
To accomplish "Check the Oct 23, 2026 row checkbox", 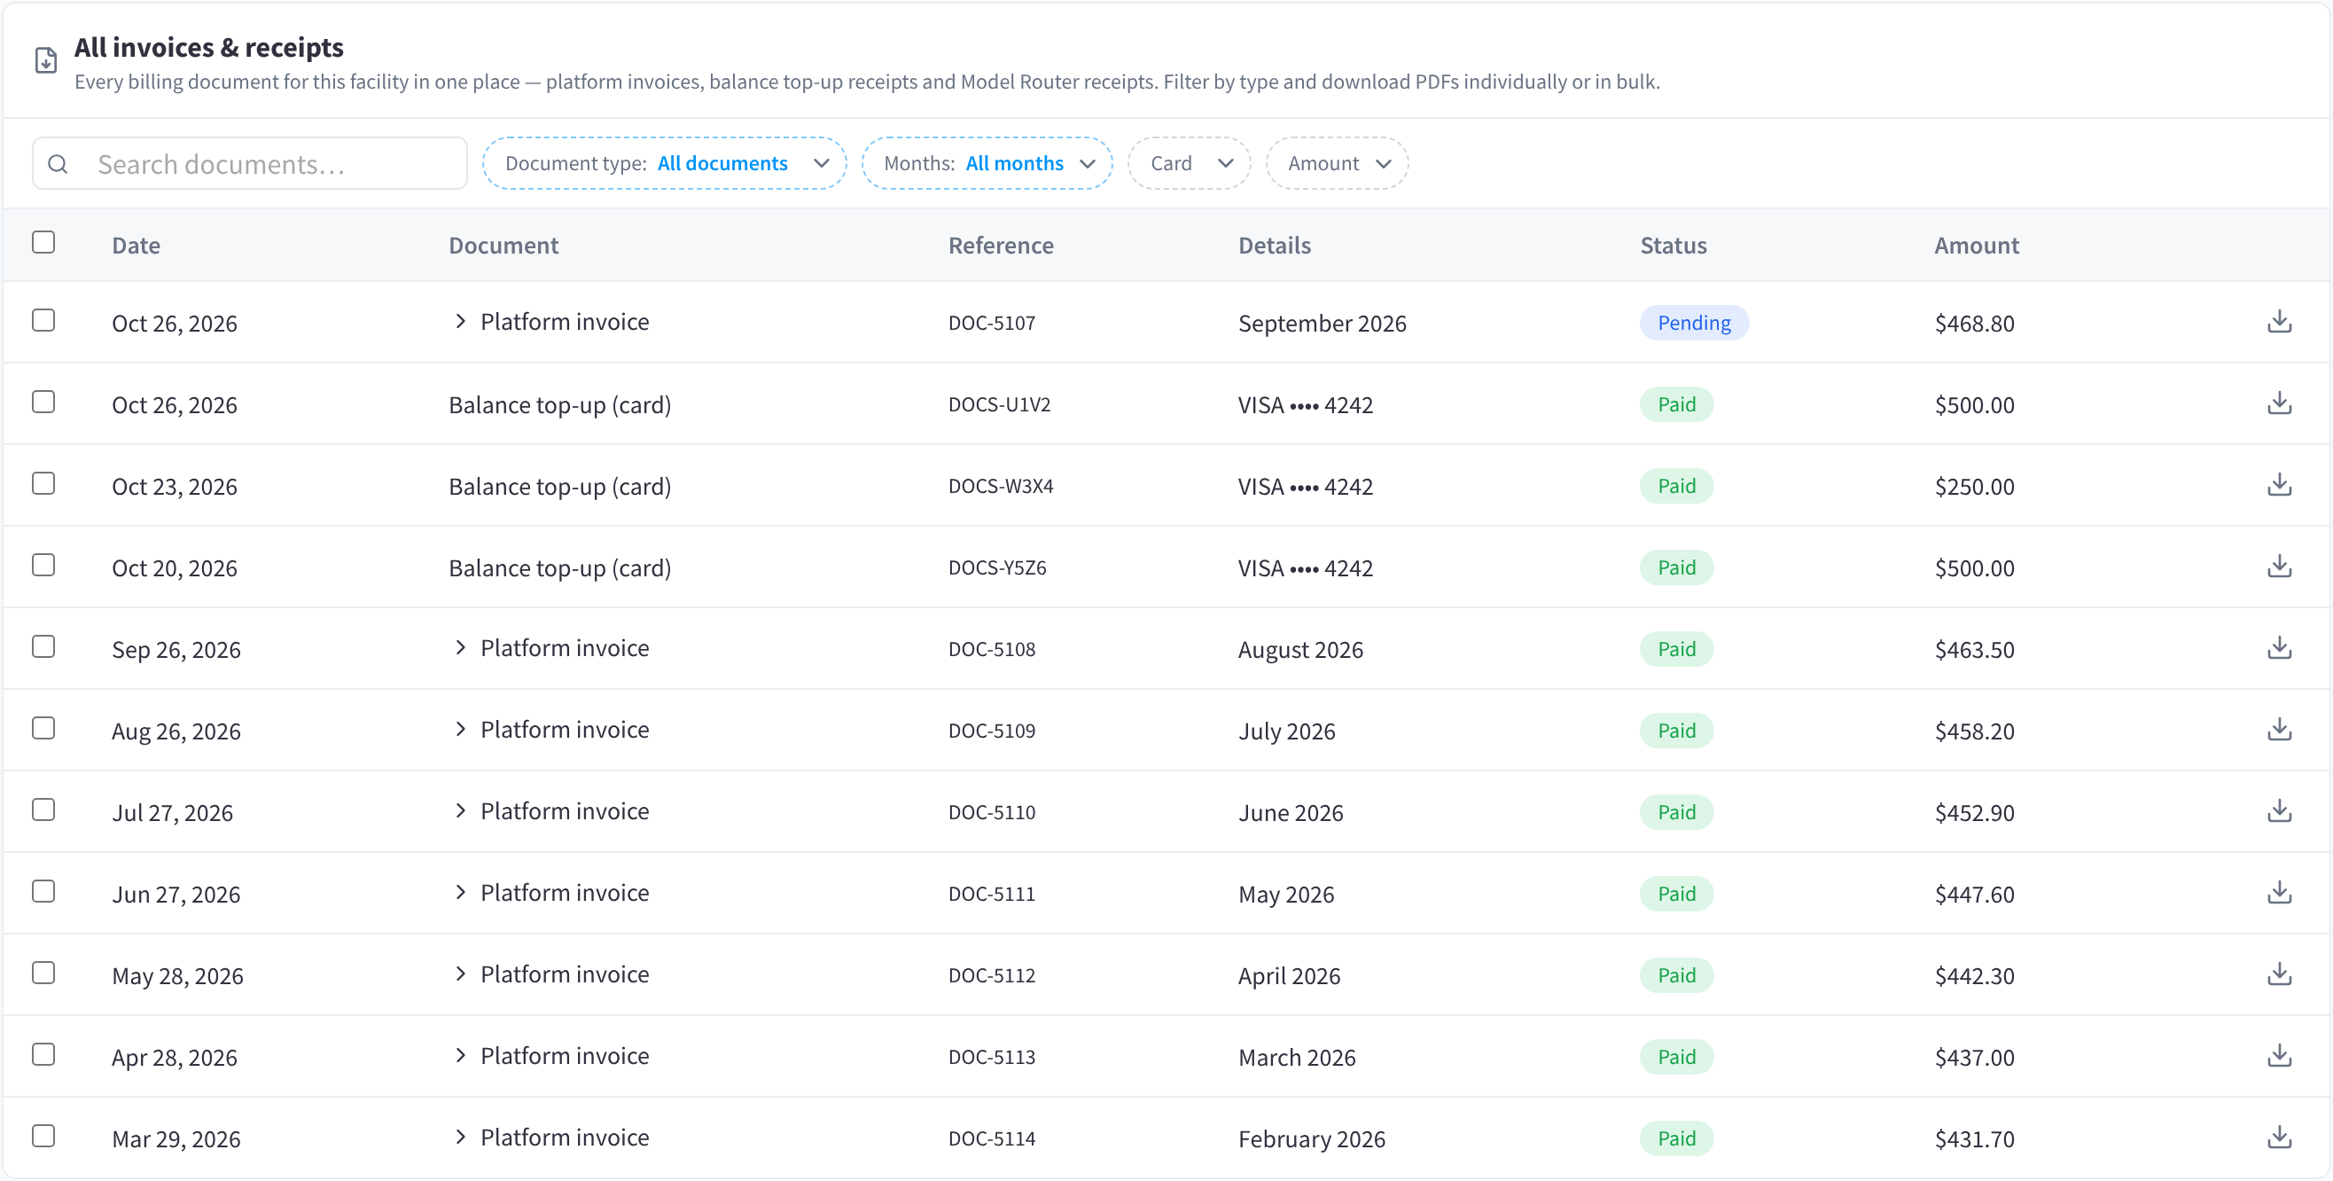I will 43,483.
